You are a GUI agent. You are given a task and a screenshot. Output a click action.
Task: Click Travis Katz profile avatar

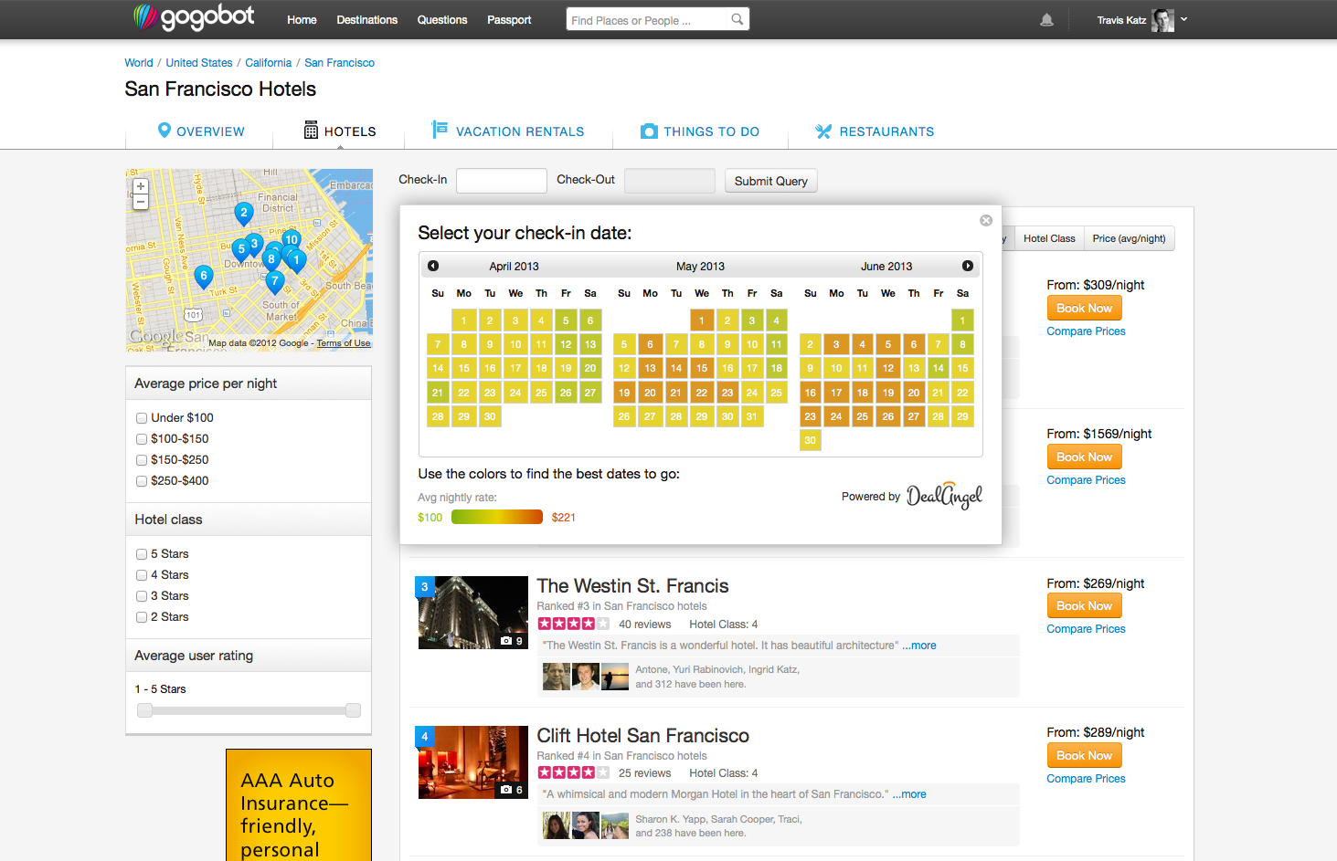(x=1162, y=20)
